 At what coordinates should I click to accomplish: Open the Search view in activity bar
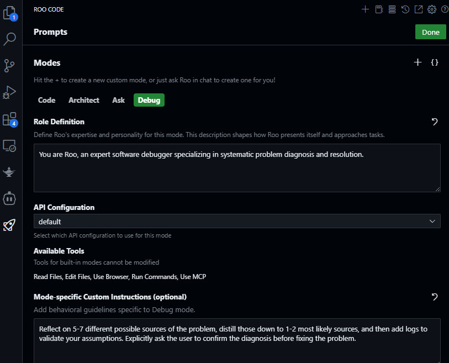click(9, 39)
